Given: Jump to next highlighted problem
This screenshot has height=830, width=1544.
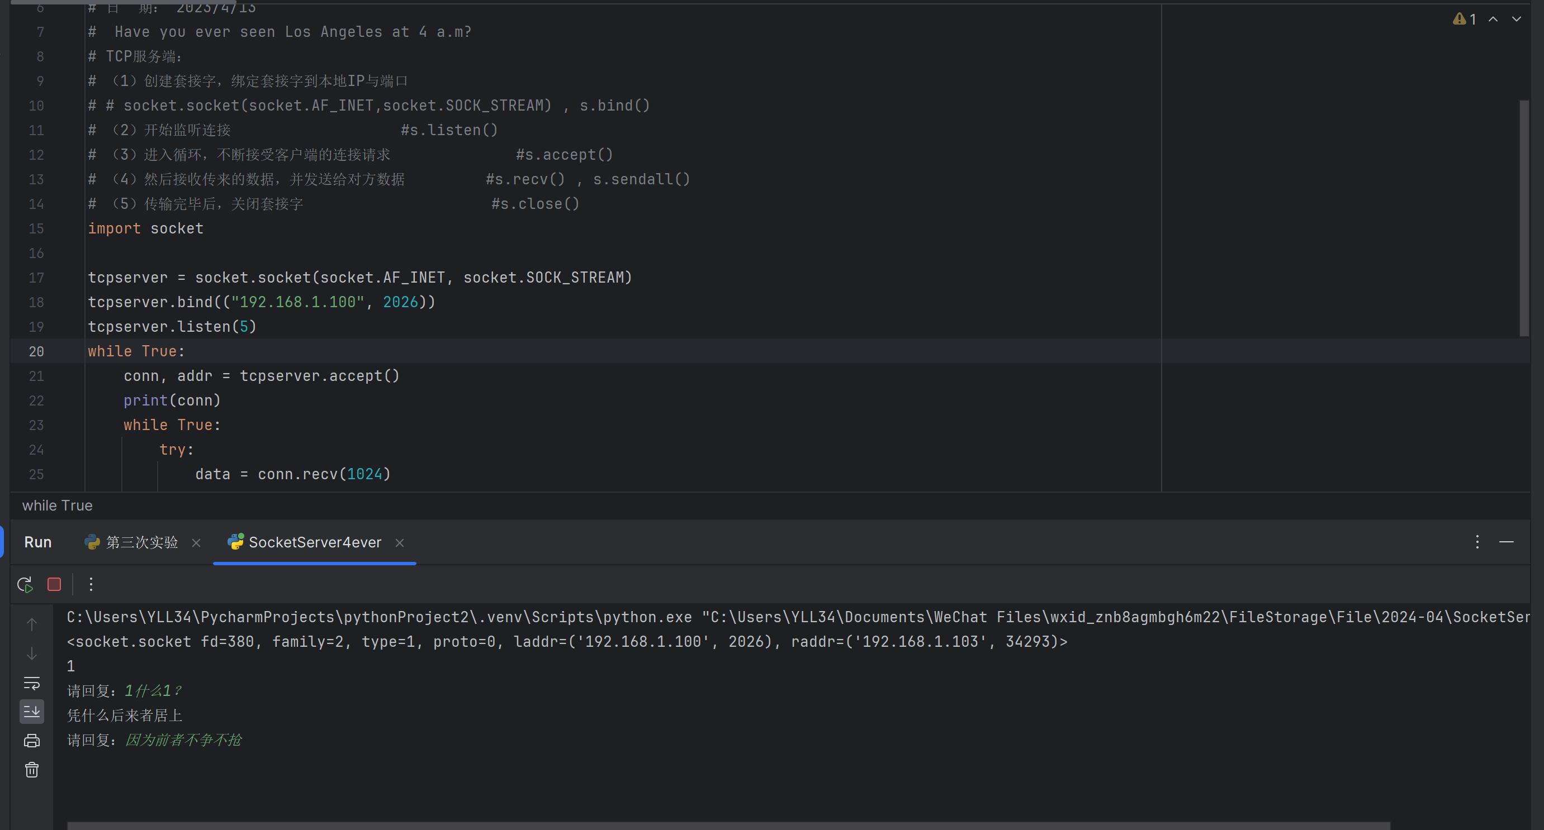Looking at the screenshot, I should (1517, 19).
